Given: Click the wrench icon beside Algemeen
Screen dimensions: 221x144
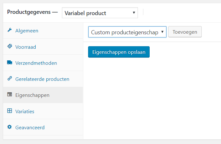Looking at the screenshot, I should [x=9, y=30].
